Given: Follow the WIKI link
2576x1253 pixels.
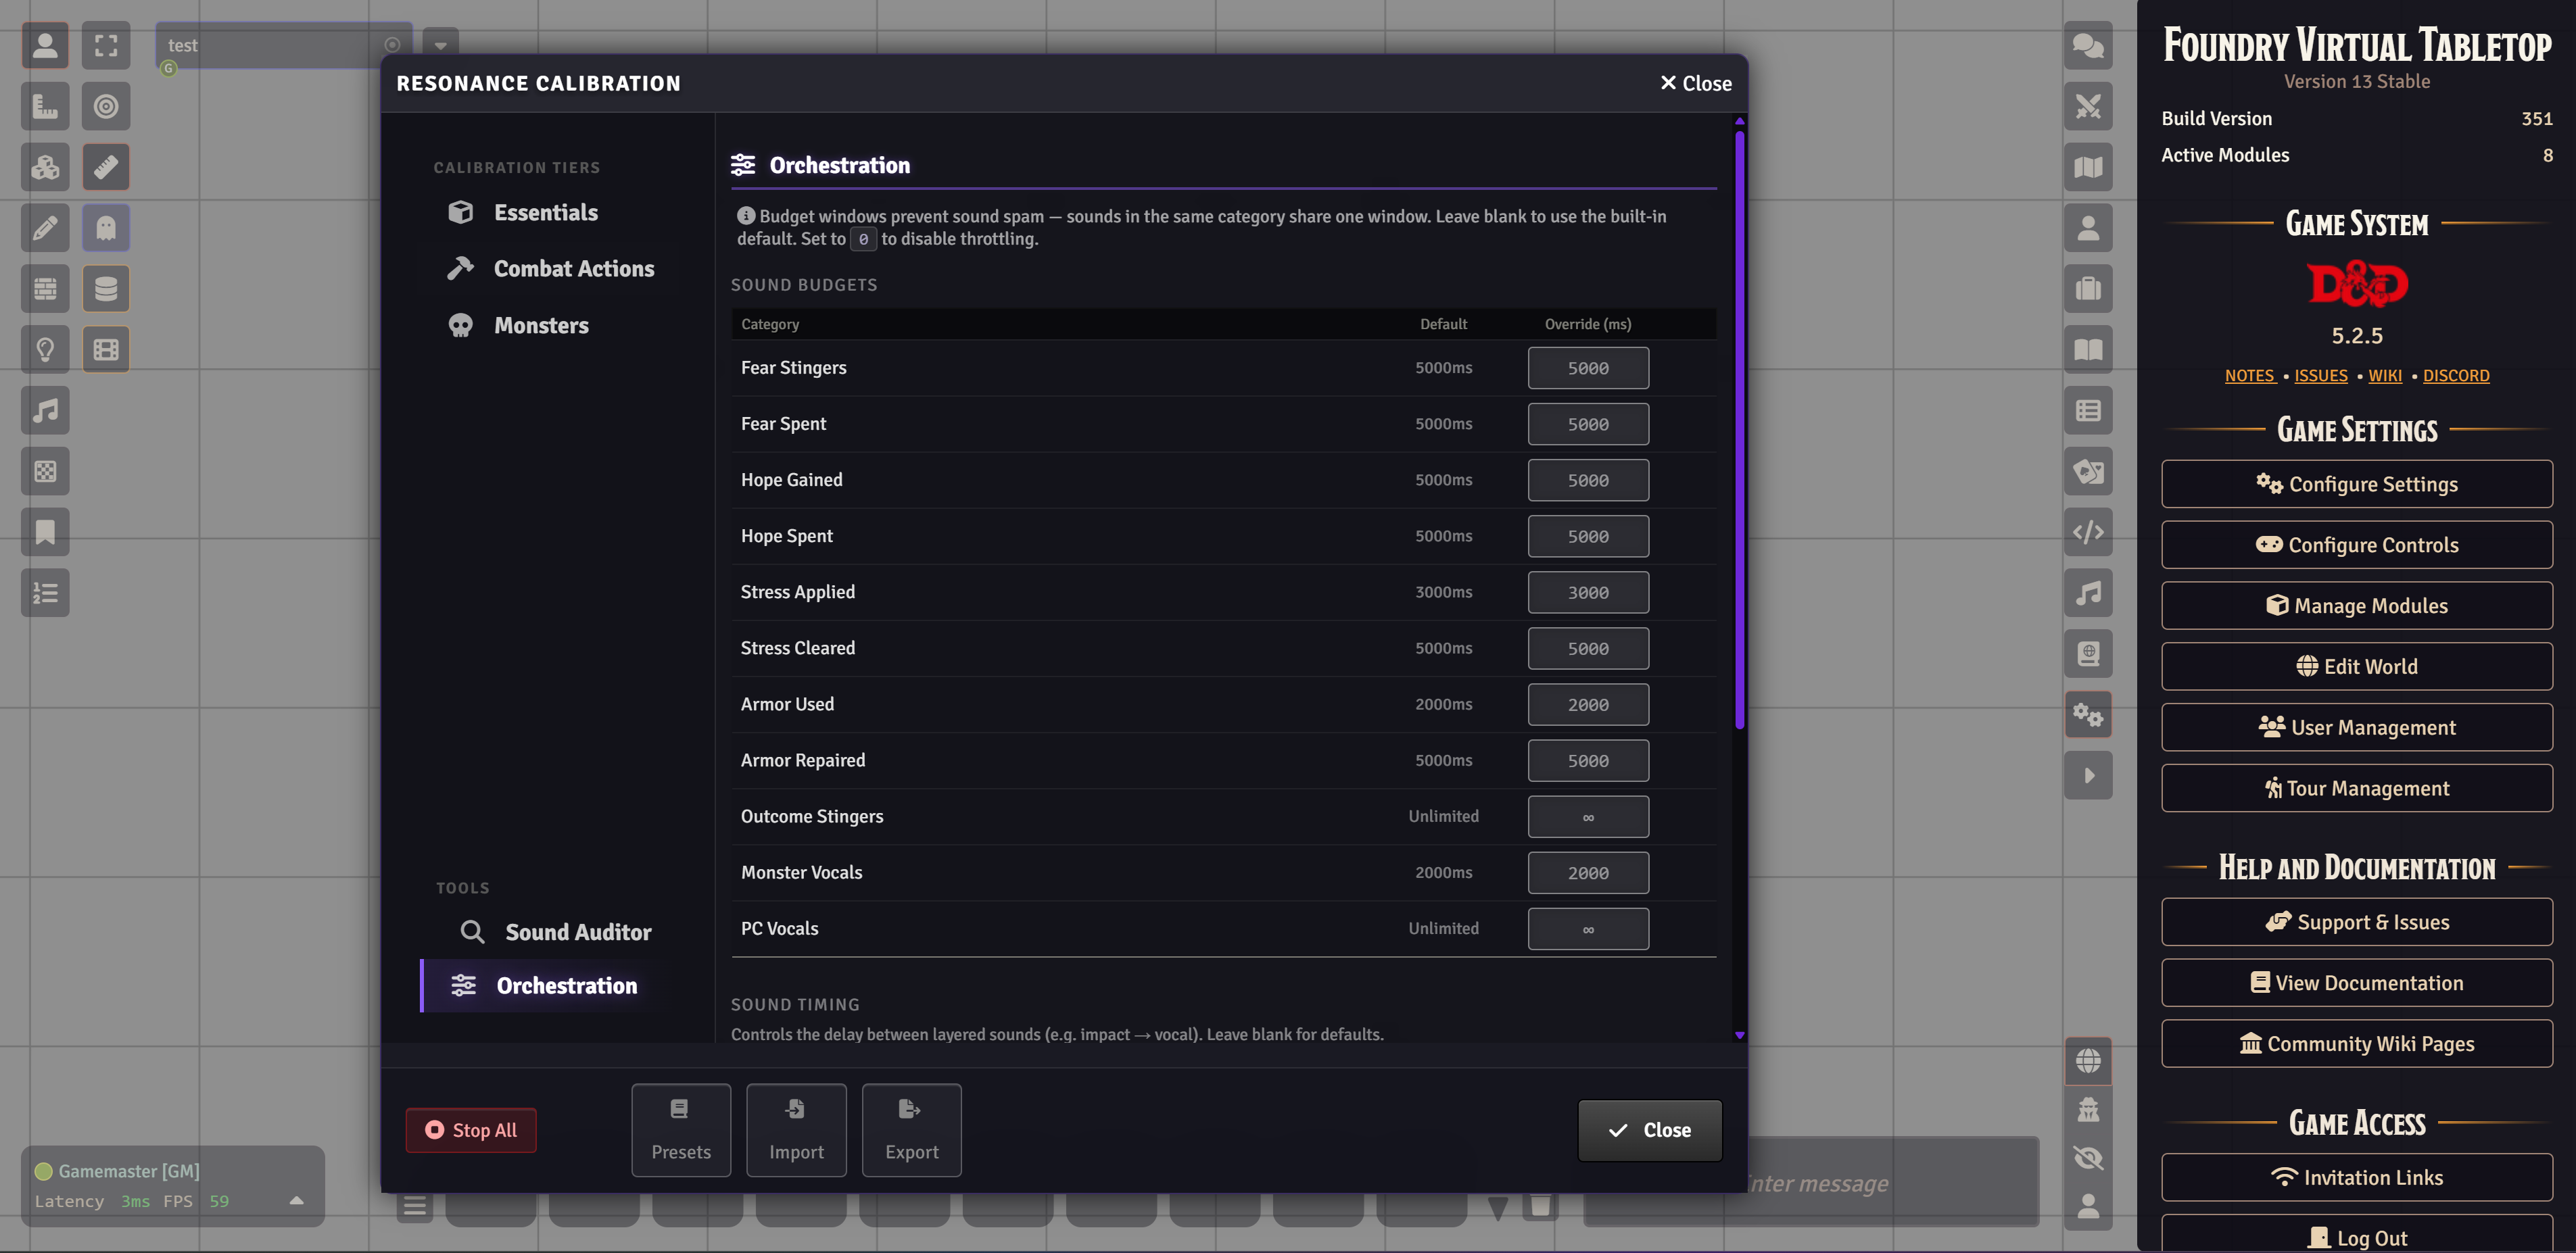Looking at the screenshot, I should click(x=2384, y=376).
